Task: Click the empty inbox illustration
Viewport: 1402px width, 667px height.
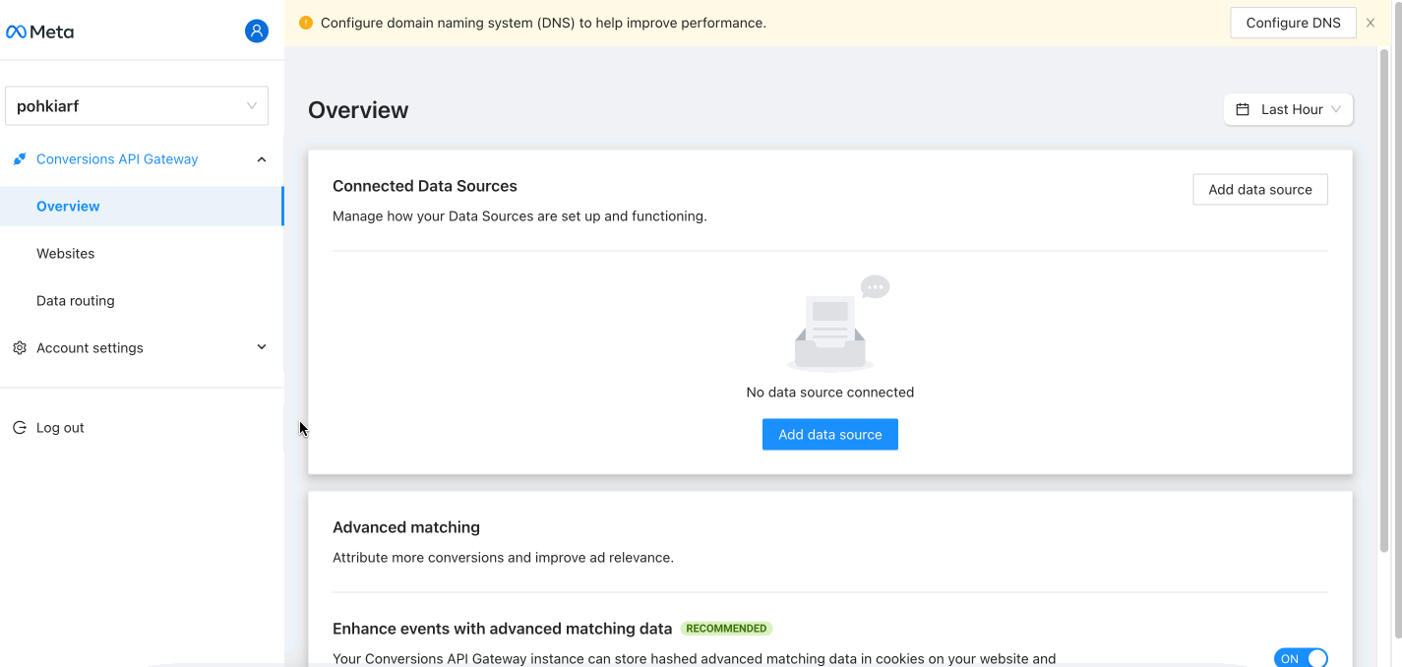Action: pos(830,325)
